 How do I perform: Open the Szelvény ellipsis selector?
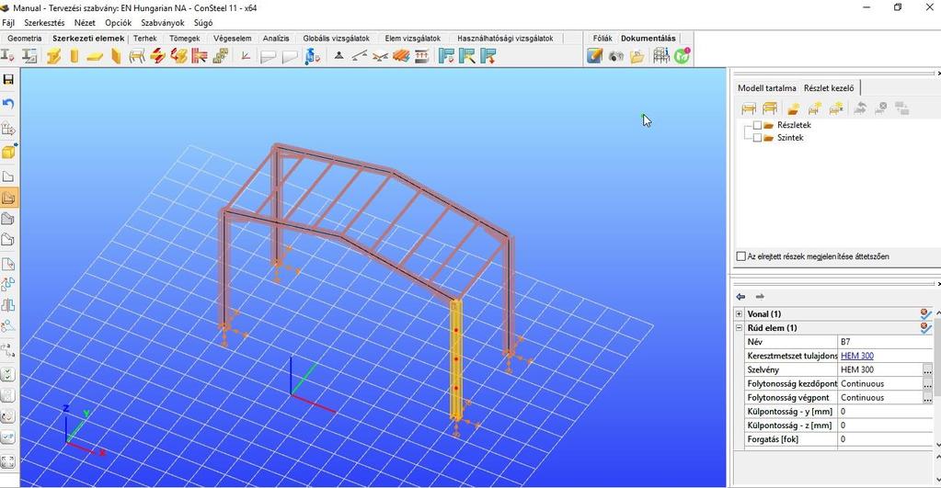(927, 369)
